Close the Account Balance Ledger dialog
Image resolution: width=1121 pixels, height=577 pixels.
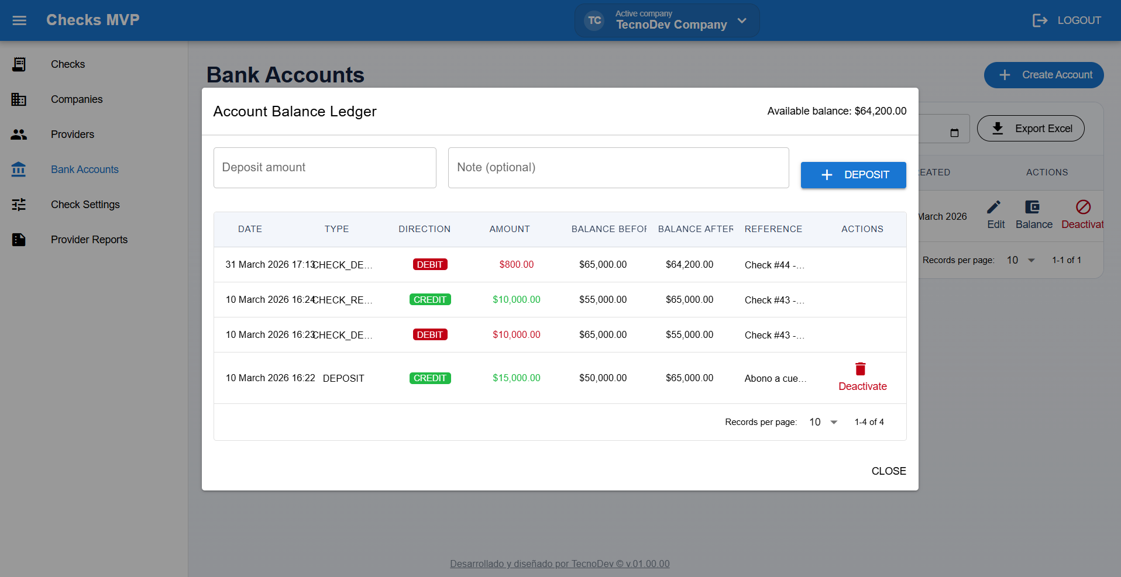888,471
